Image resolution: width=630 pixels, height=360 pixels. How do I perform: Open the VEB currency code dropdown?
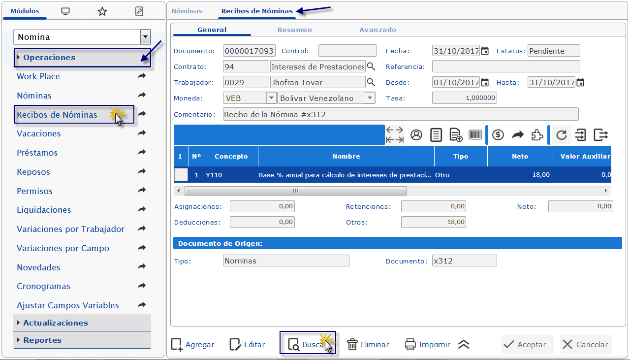point(271,98)
